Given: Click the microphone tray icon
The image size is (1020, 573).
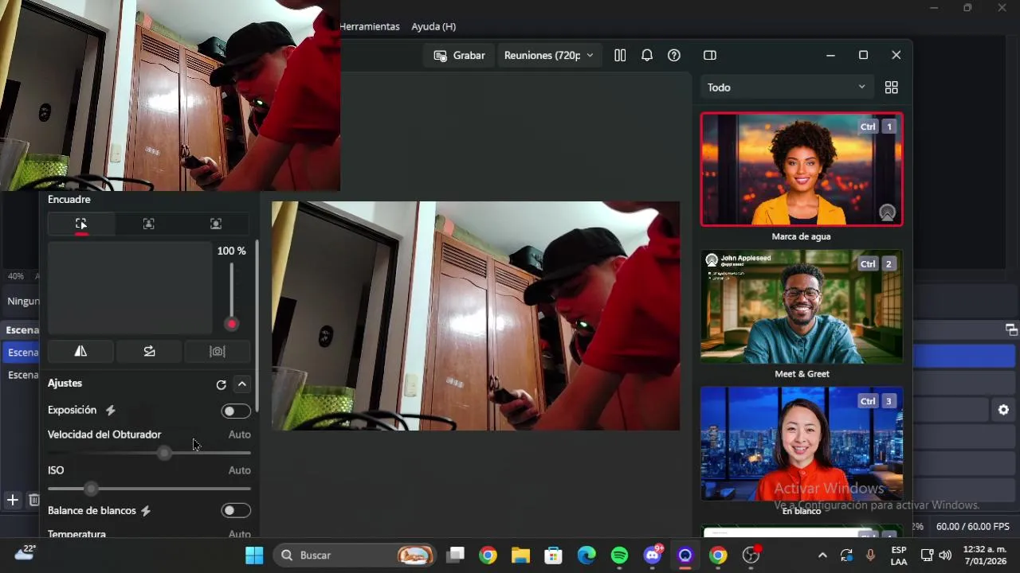Looking at the screenshot, I should tap(870, 555).
